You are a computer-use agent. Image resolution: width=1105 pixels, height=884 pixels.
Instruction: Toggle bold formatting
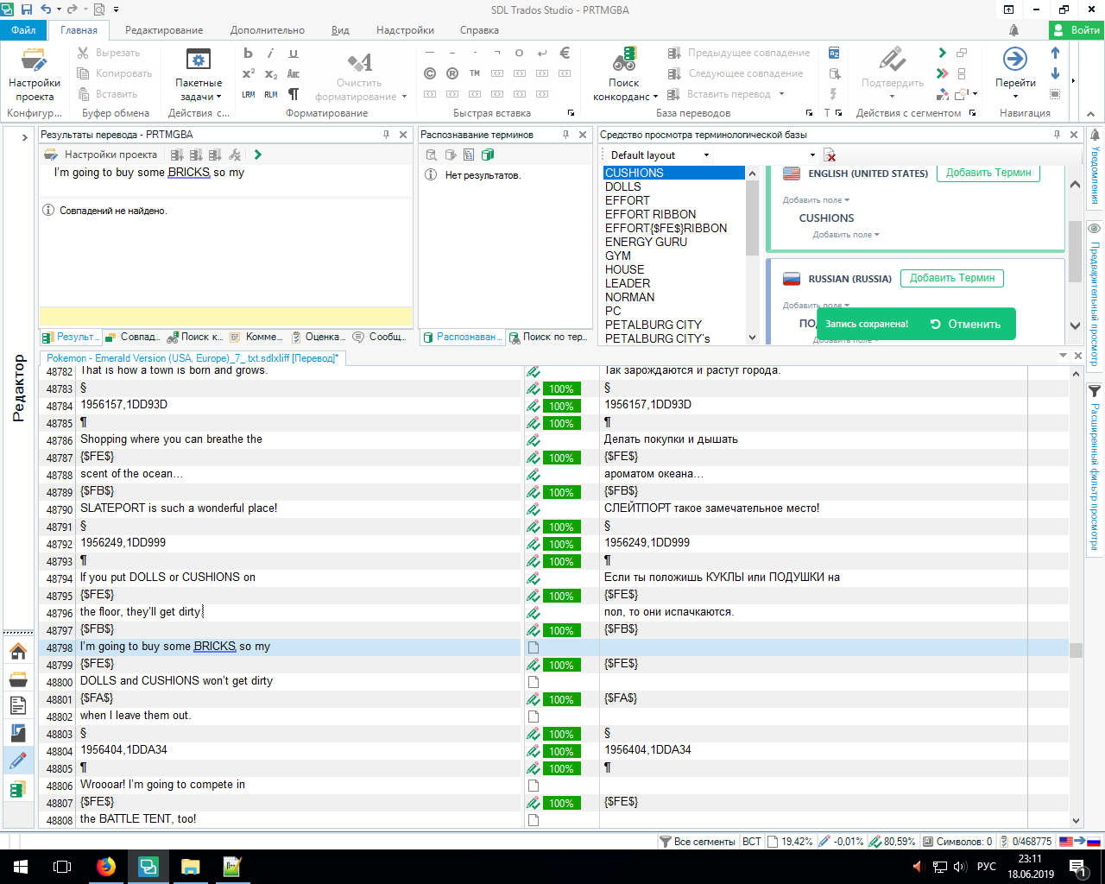click(249, 53)
